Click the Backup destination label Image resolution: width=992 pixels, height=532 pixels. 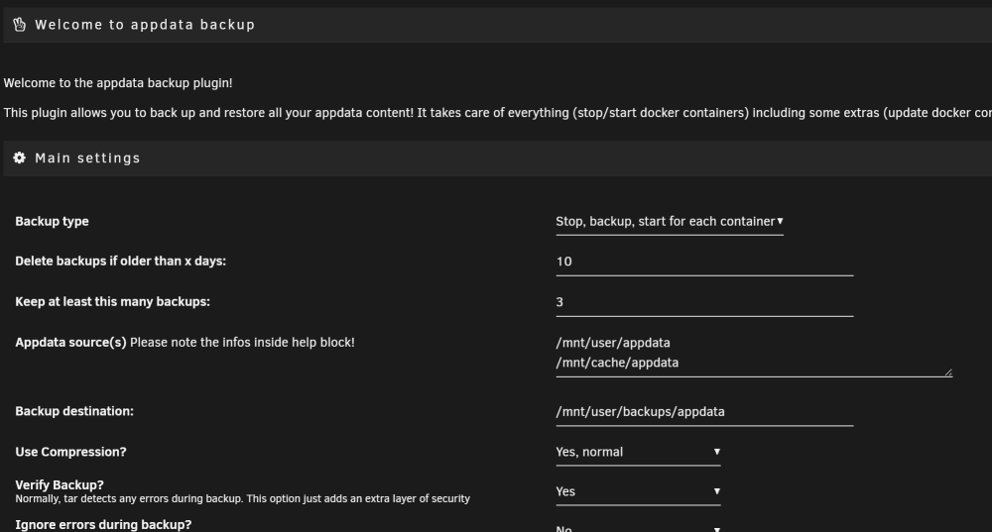click(x=74, y=411)
